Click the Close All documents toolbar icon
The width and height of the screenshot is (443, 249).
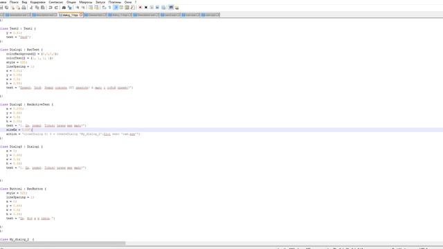point(18,8)
